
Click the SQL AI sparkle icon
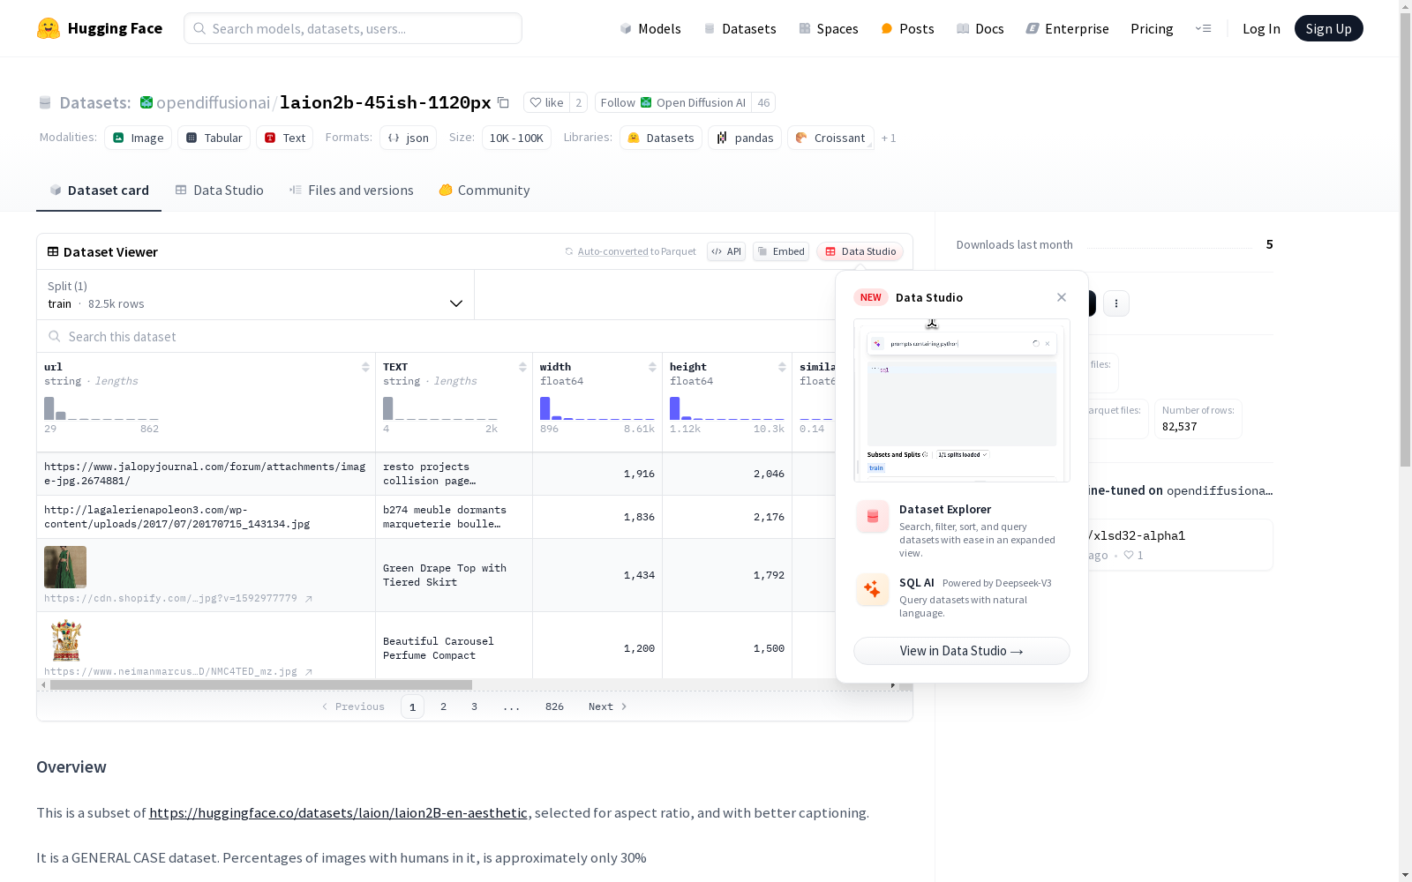click(x=873, y=589)
